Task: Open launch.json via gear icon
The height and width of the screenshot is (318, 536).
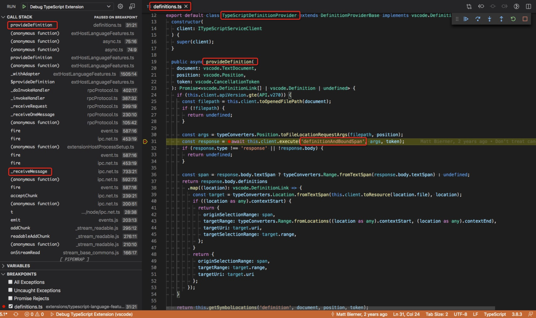Action: (120, 6)
